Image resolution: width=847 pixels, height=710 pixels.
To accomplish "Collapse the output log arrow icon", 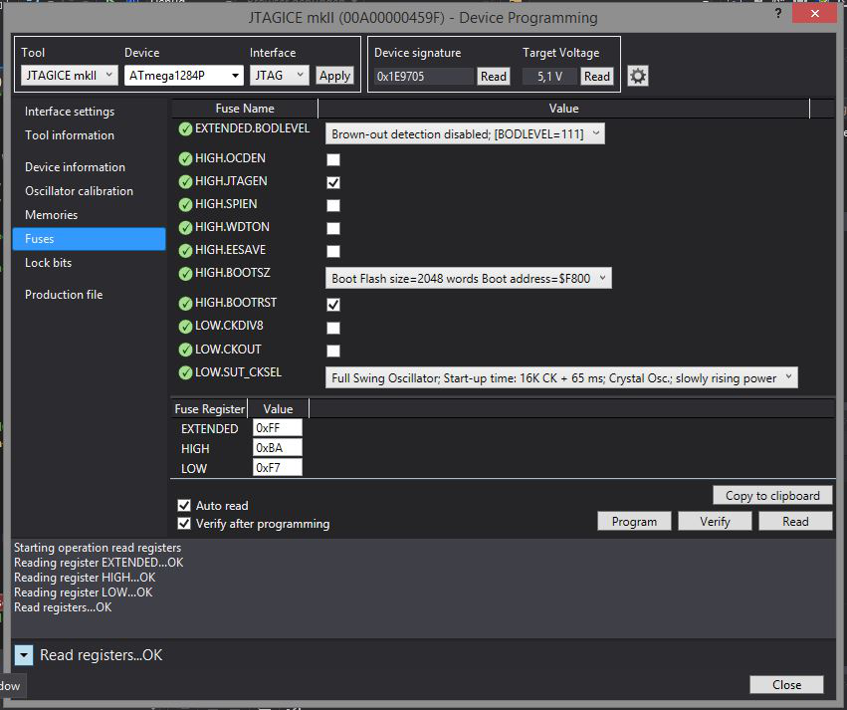I will pyautogui.click(x=24, y=655).
